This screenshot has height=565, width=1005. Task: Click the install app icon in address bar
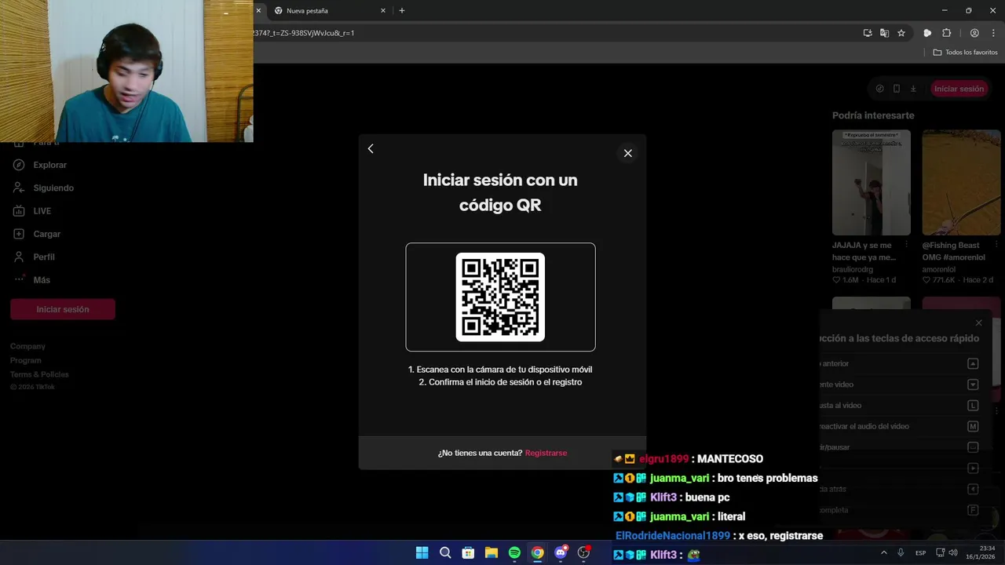pos(868,33)
